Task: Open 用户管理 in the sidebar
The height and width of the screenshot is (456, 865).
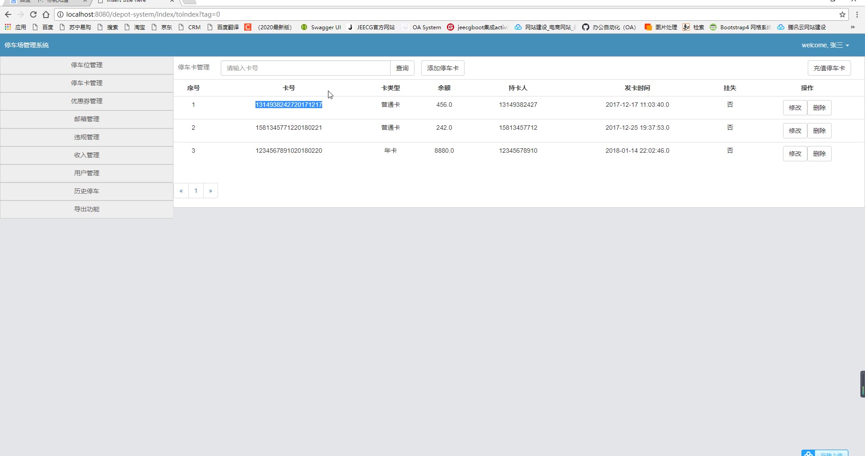Action: coord(86,173)
